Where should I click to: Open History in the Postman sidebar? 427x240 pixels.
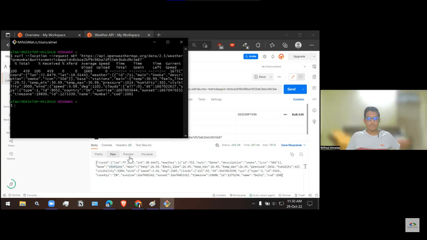[x=11, y=156]
